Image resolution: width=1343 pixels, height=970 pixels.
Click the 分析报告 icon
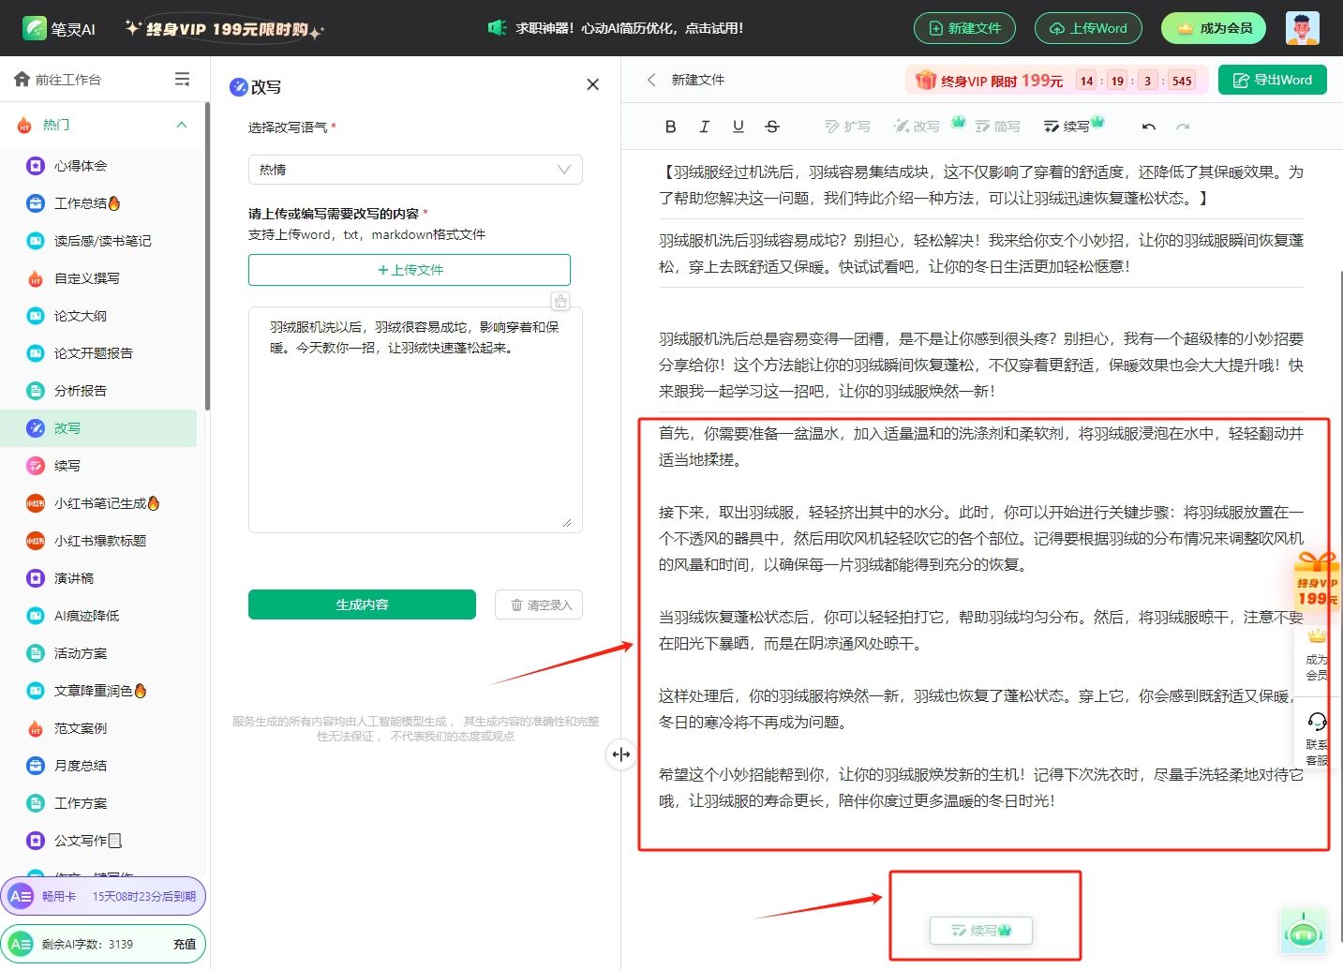click(36, 391)
